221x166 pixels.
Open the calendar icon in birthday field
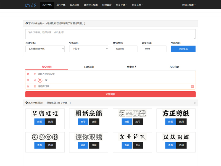[192, 86]
